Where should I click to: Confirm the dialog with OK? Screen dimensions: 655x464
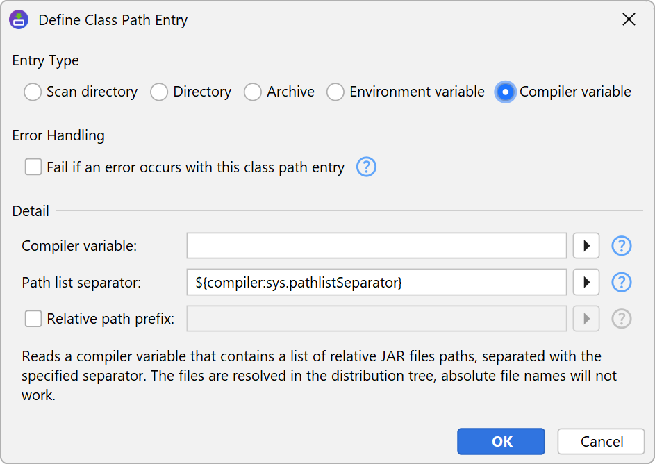coord(501,442)
